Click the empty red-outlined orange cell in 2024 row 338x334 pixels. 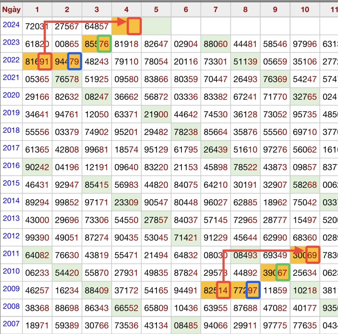point(134,26)
